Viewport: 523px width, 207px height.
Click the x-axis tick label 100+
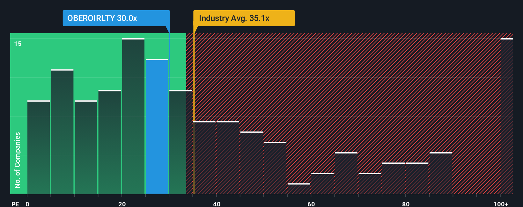coord(501,204)
